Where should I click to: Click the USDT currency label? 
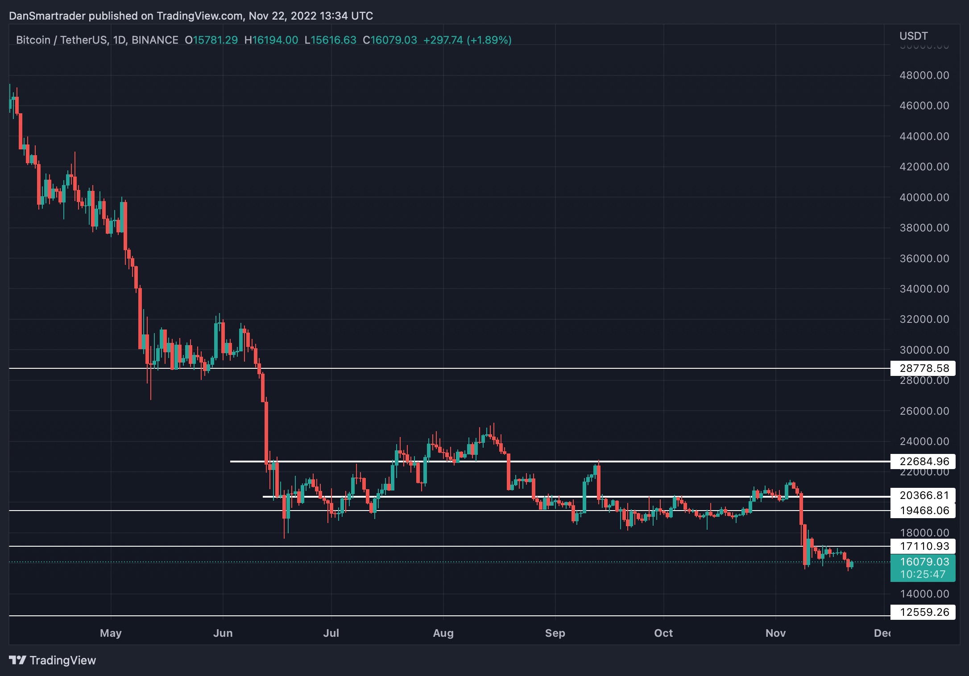coord(913,36)
